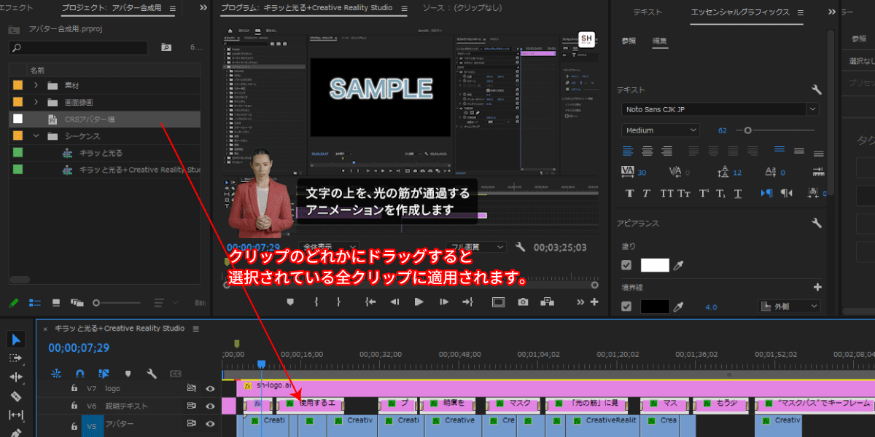Image resolution: width=875 pixels, height=437 pixels.
Task: Toggle sync lock on V7 logo track
Action: pos(192,388)
